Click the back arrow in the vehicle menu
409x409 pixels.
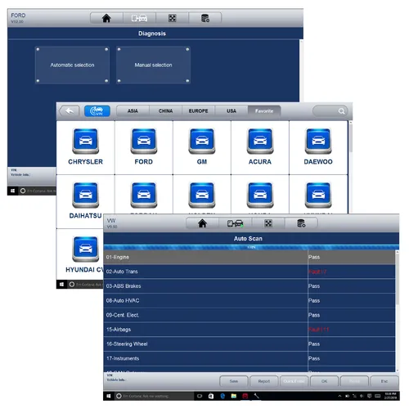tap(70, 111)
